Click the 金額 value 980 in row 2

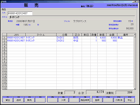tap(115, 41)
